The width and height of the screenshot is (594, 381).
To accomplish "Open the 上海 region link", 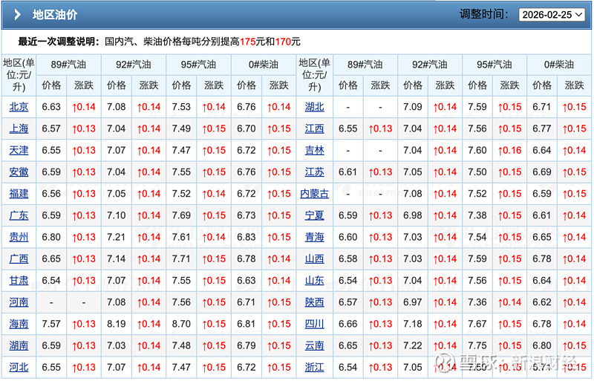I will coord(19,128).
